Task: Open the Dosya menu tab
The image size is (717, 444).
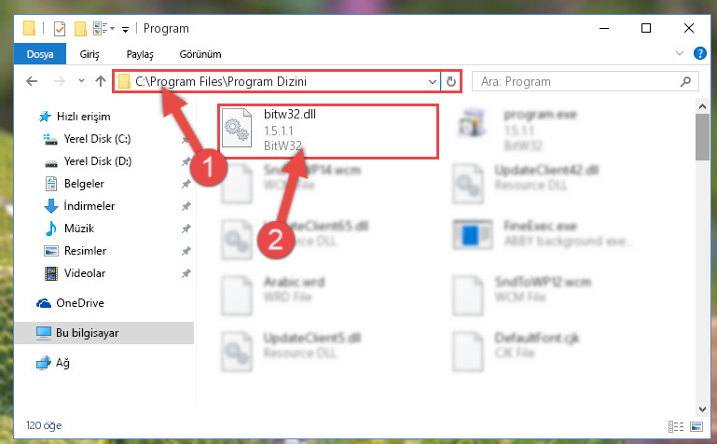Action: pos(40,54)
